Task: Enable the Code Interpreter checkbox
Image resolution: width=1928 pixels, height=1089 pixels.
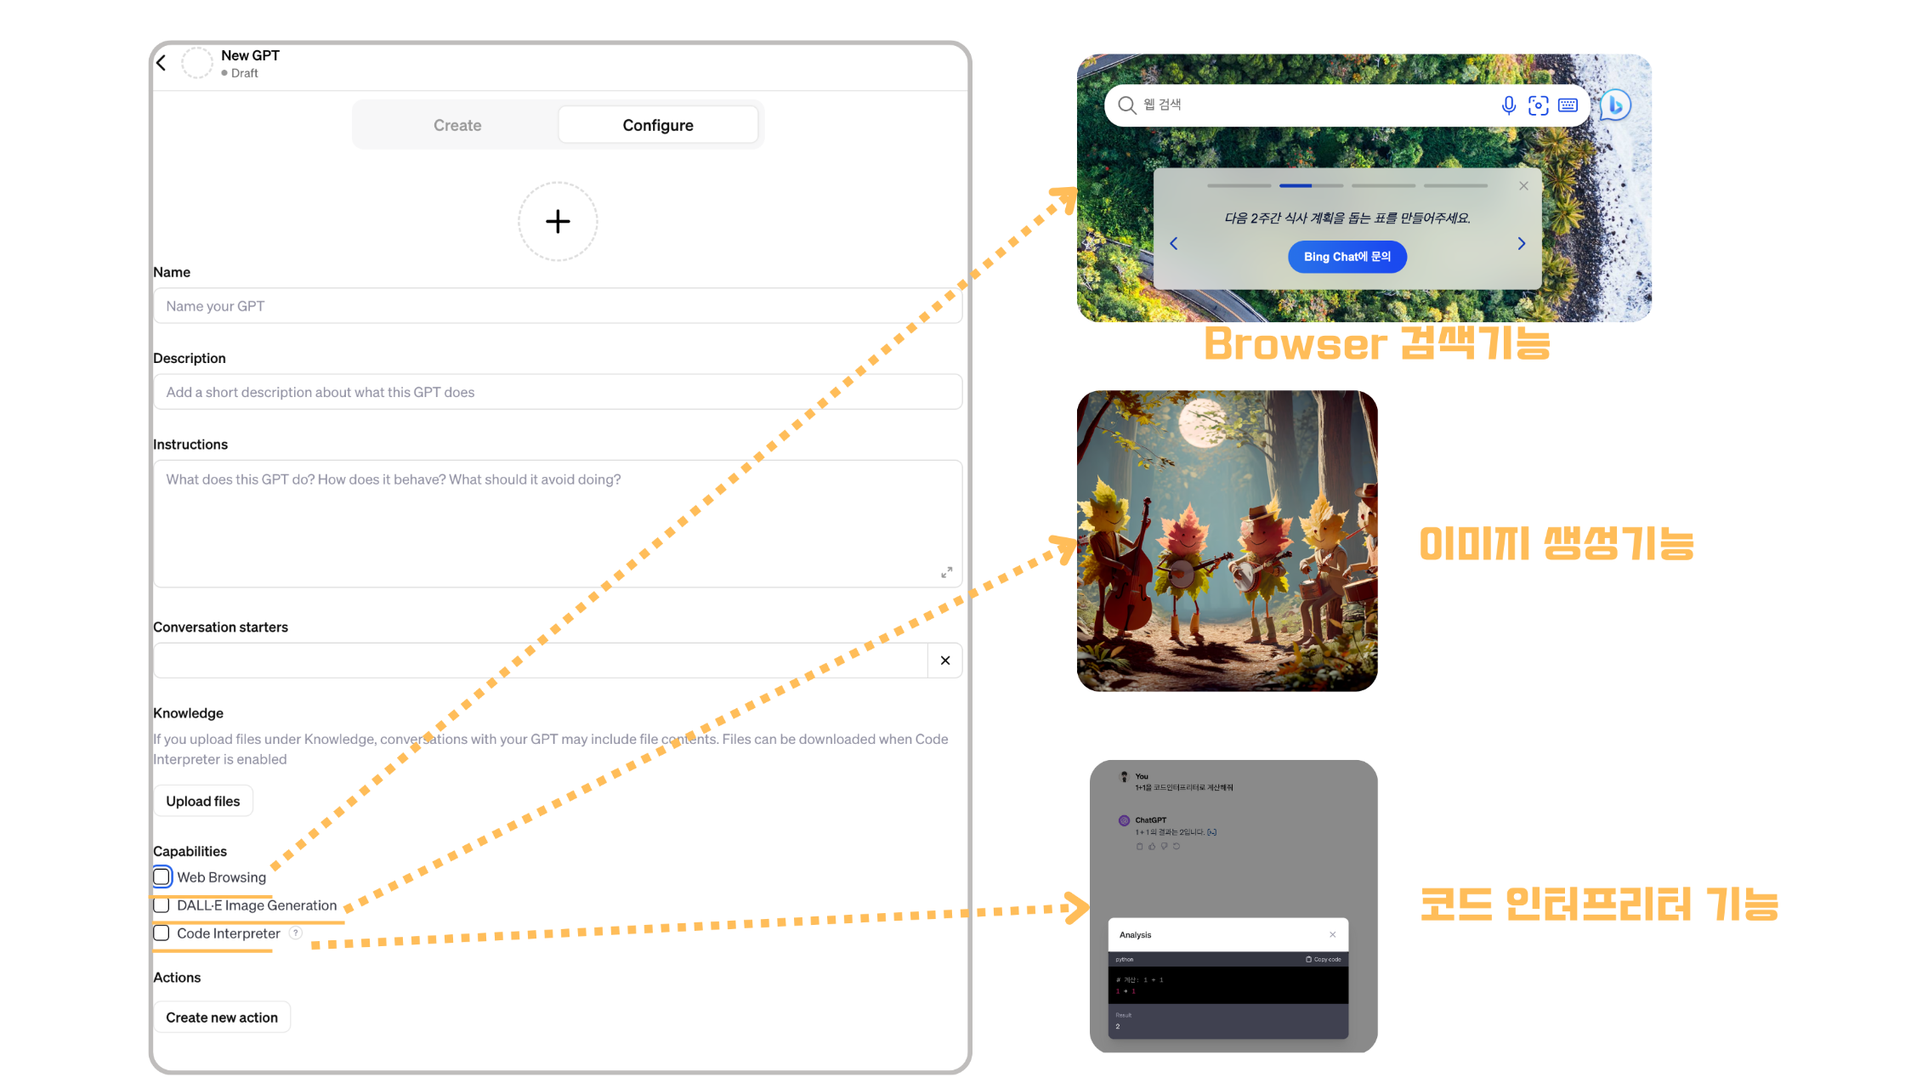Action: [160, 933]
